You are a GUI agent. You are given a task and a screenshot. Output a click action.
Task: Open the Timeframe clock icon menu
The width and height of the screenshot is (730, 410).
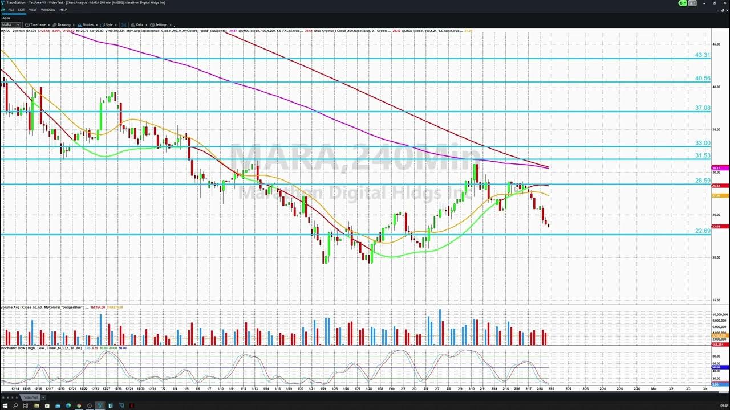(27, 25)
